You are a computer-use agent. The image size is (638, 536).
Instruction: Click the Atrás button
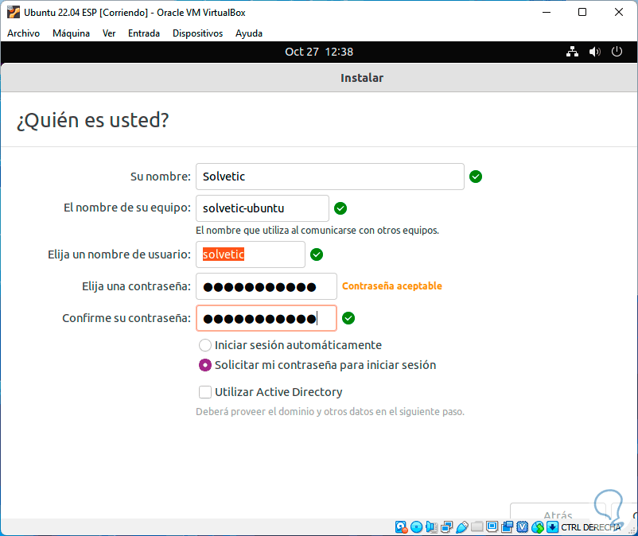point(558,511)
